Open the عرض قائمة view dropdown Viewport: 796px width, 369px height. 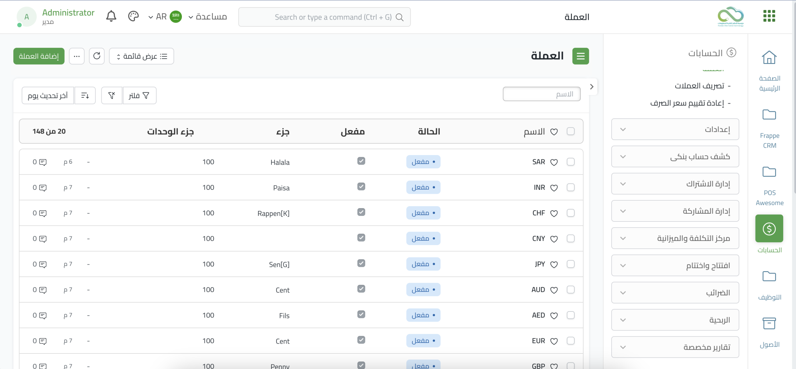click(x=141, y=56)
